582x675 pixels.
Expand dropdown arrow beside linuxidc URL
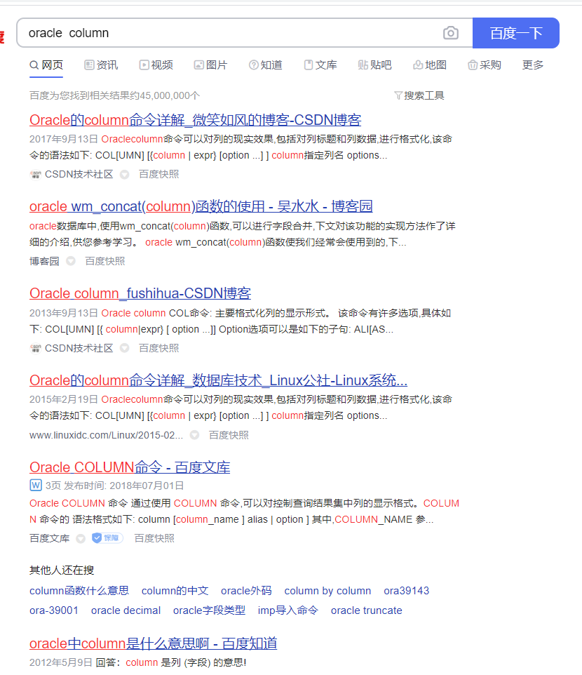click(194, 435)
